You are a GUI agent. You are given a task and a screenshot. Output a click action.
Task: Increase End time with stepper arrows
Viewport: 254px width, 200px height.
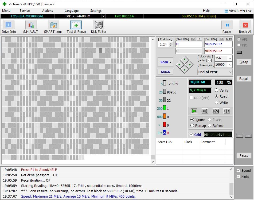click(x=171, y=43)
